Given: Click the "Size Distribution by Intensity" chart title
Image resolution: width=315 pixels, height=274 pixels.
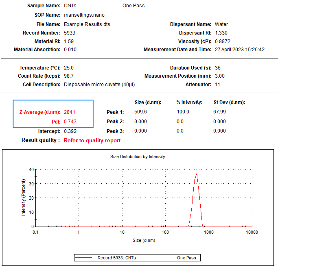Looking at the screenshot, I should 138,157.
